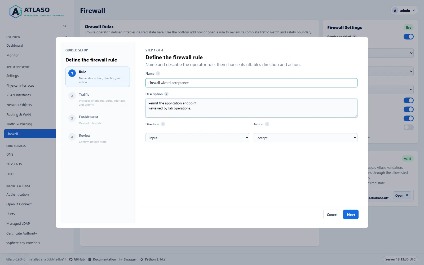Open info tooltip next to Description
This screenshot has width=424, height=265.
tap(166, 94)
